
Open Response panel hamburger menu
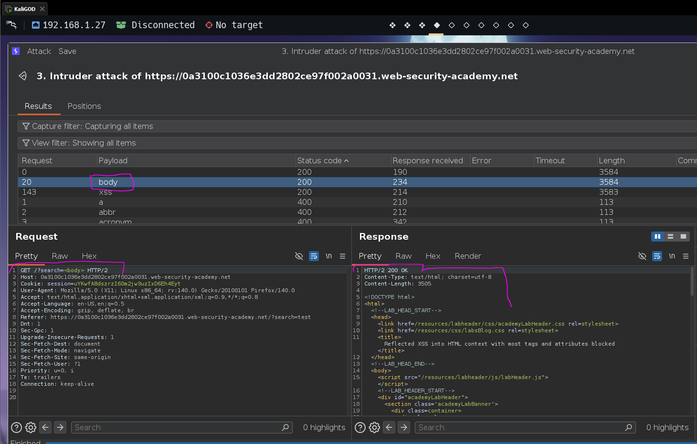click(686, 256)
